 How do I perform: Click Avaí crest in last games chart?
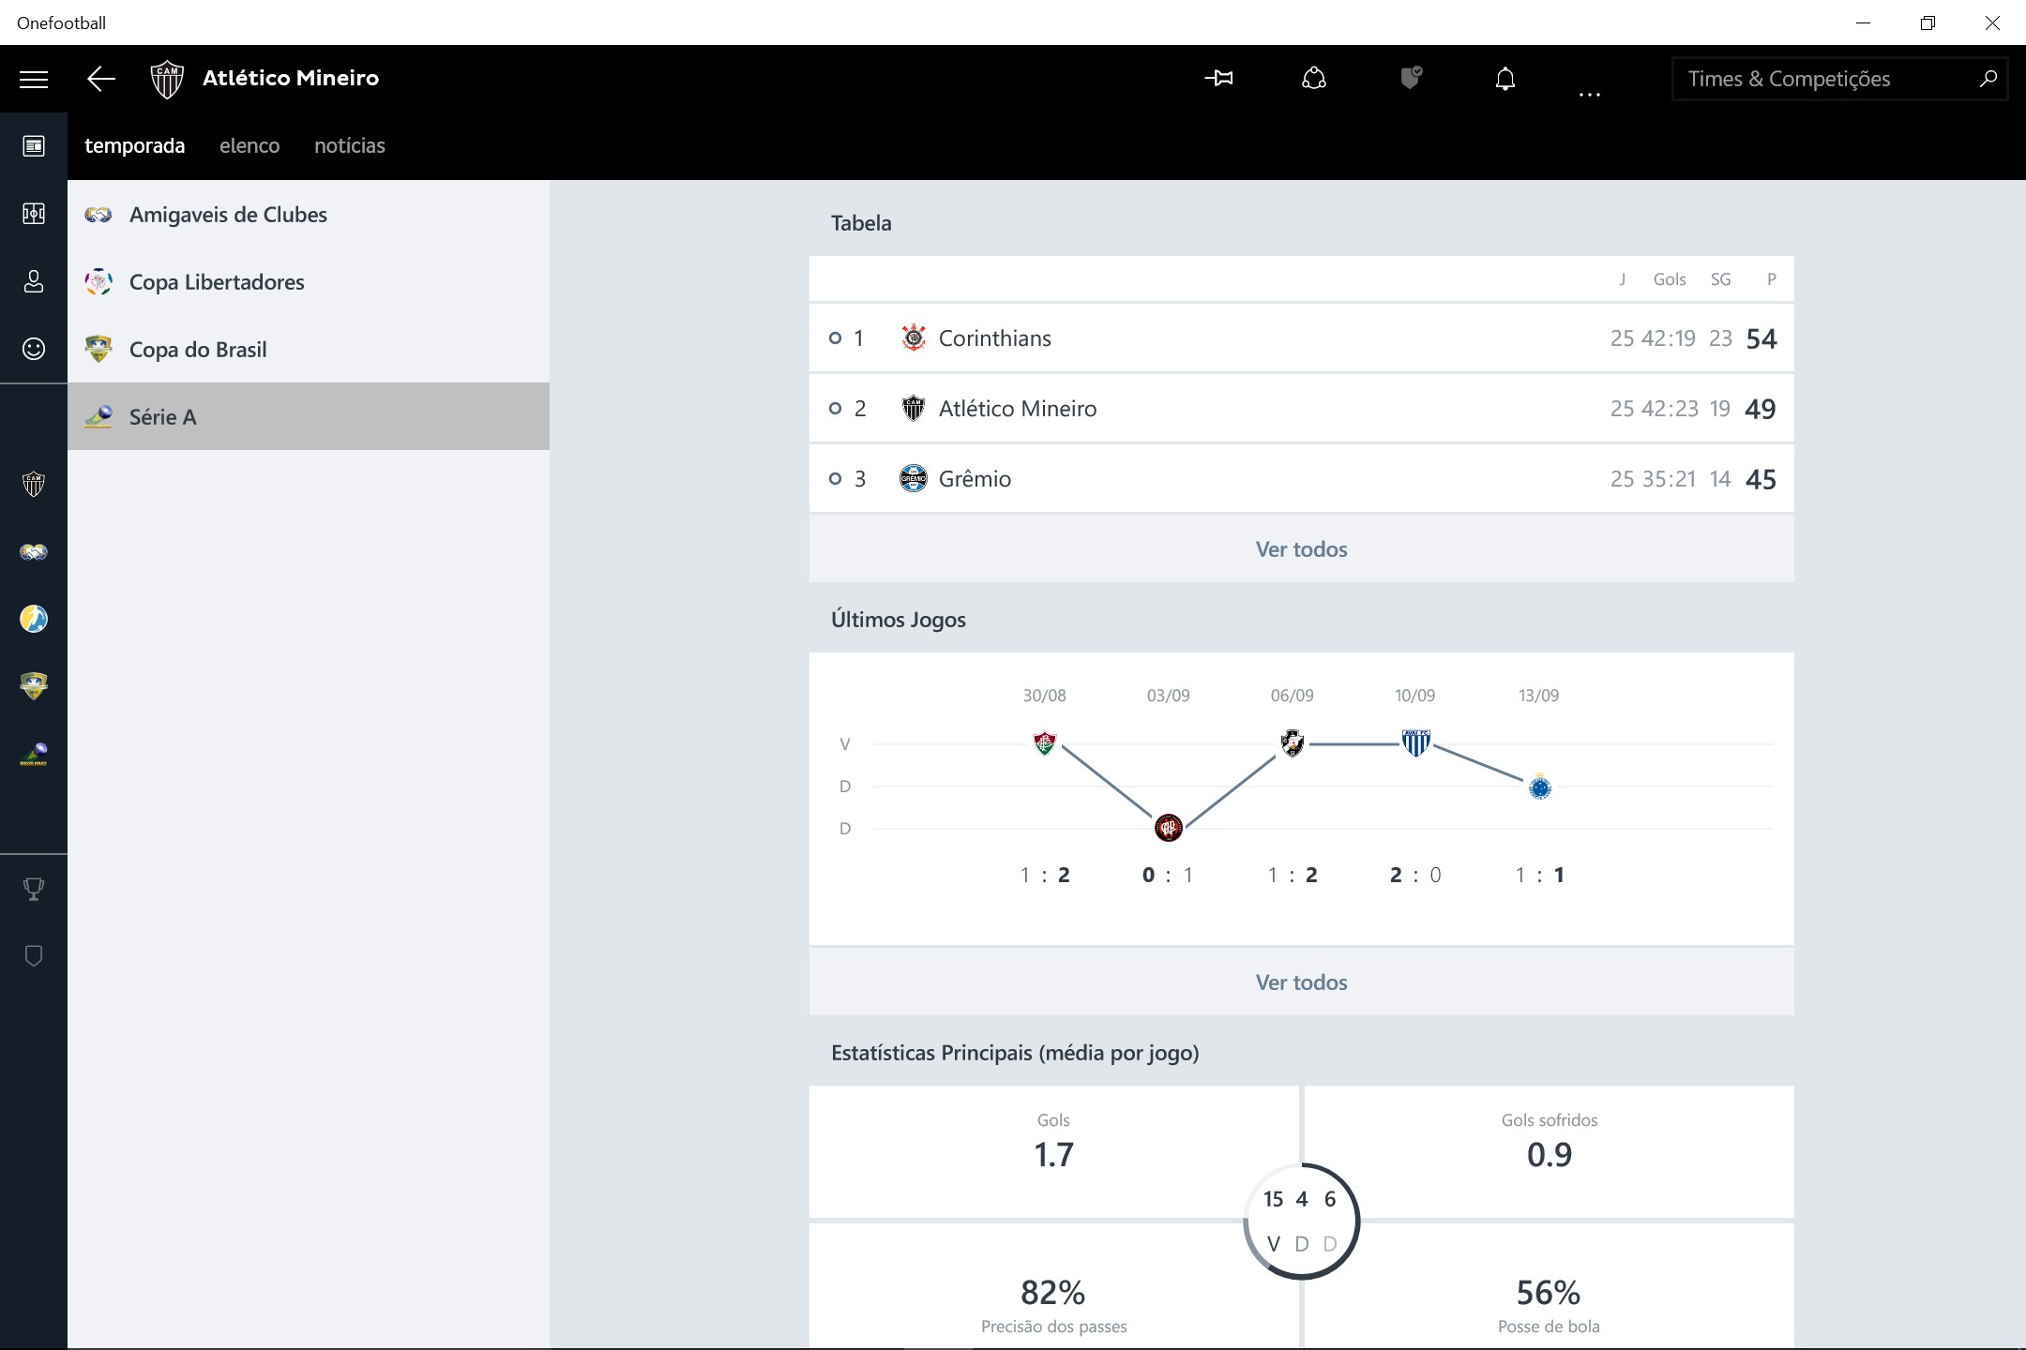point(1415,743)
